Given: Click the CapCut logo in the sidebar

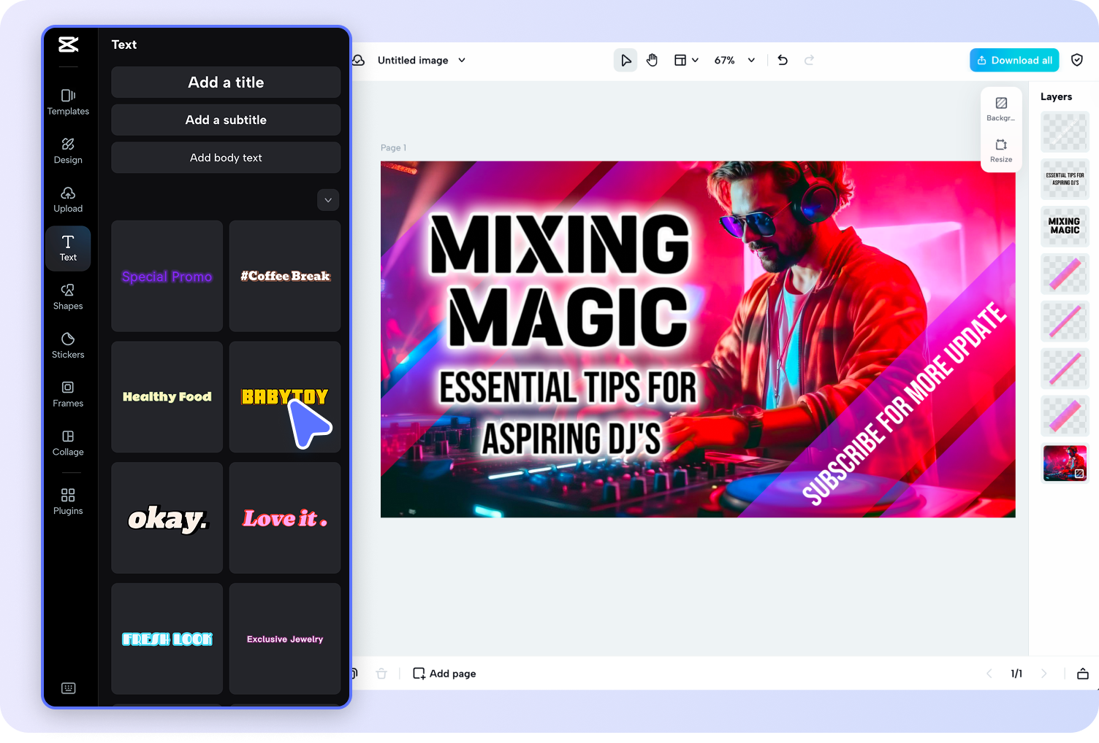Looking at the screenshot, I should [x=68, y=45].
